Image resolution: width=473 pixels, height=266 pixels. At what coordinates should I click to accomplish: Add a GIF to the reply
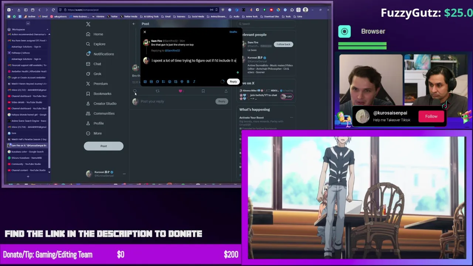[151, 82]
